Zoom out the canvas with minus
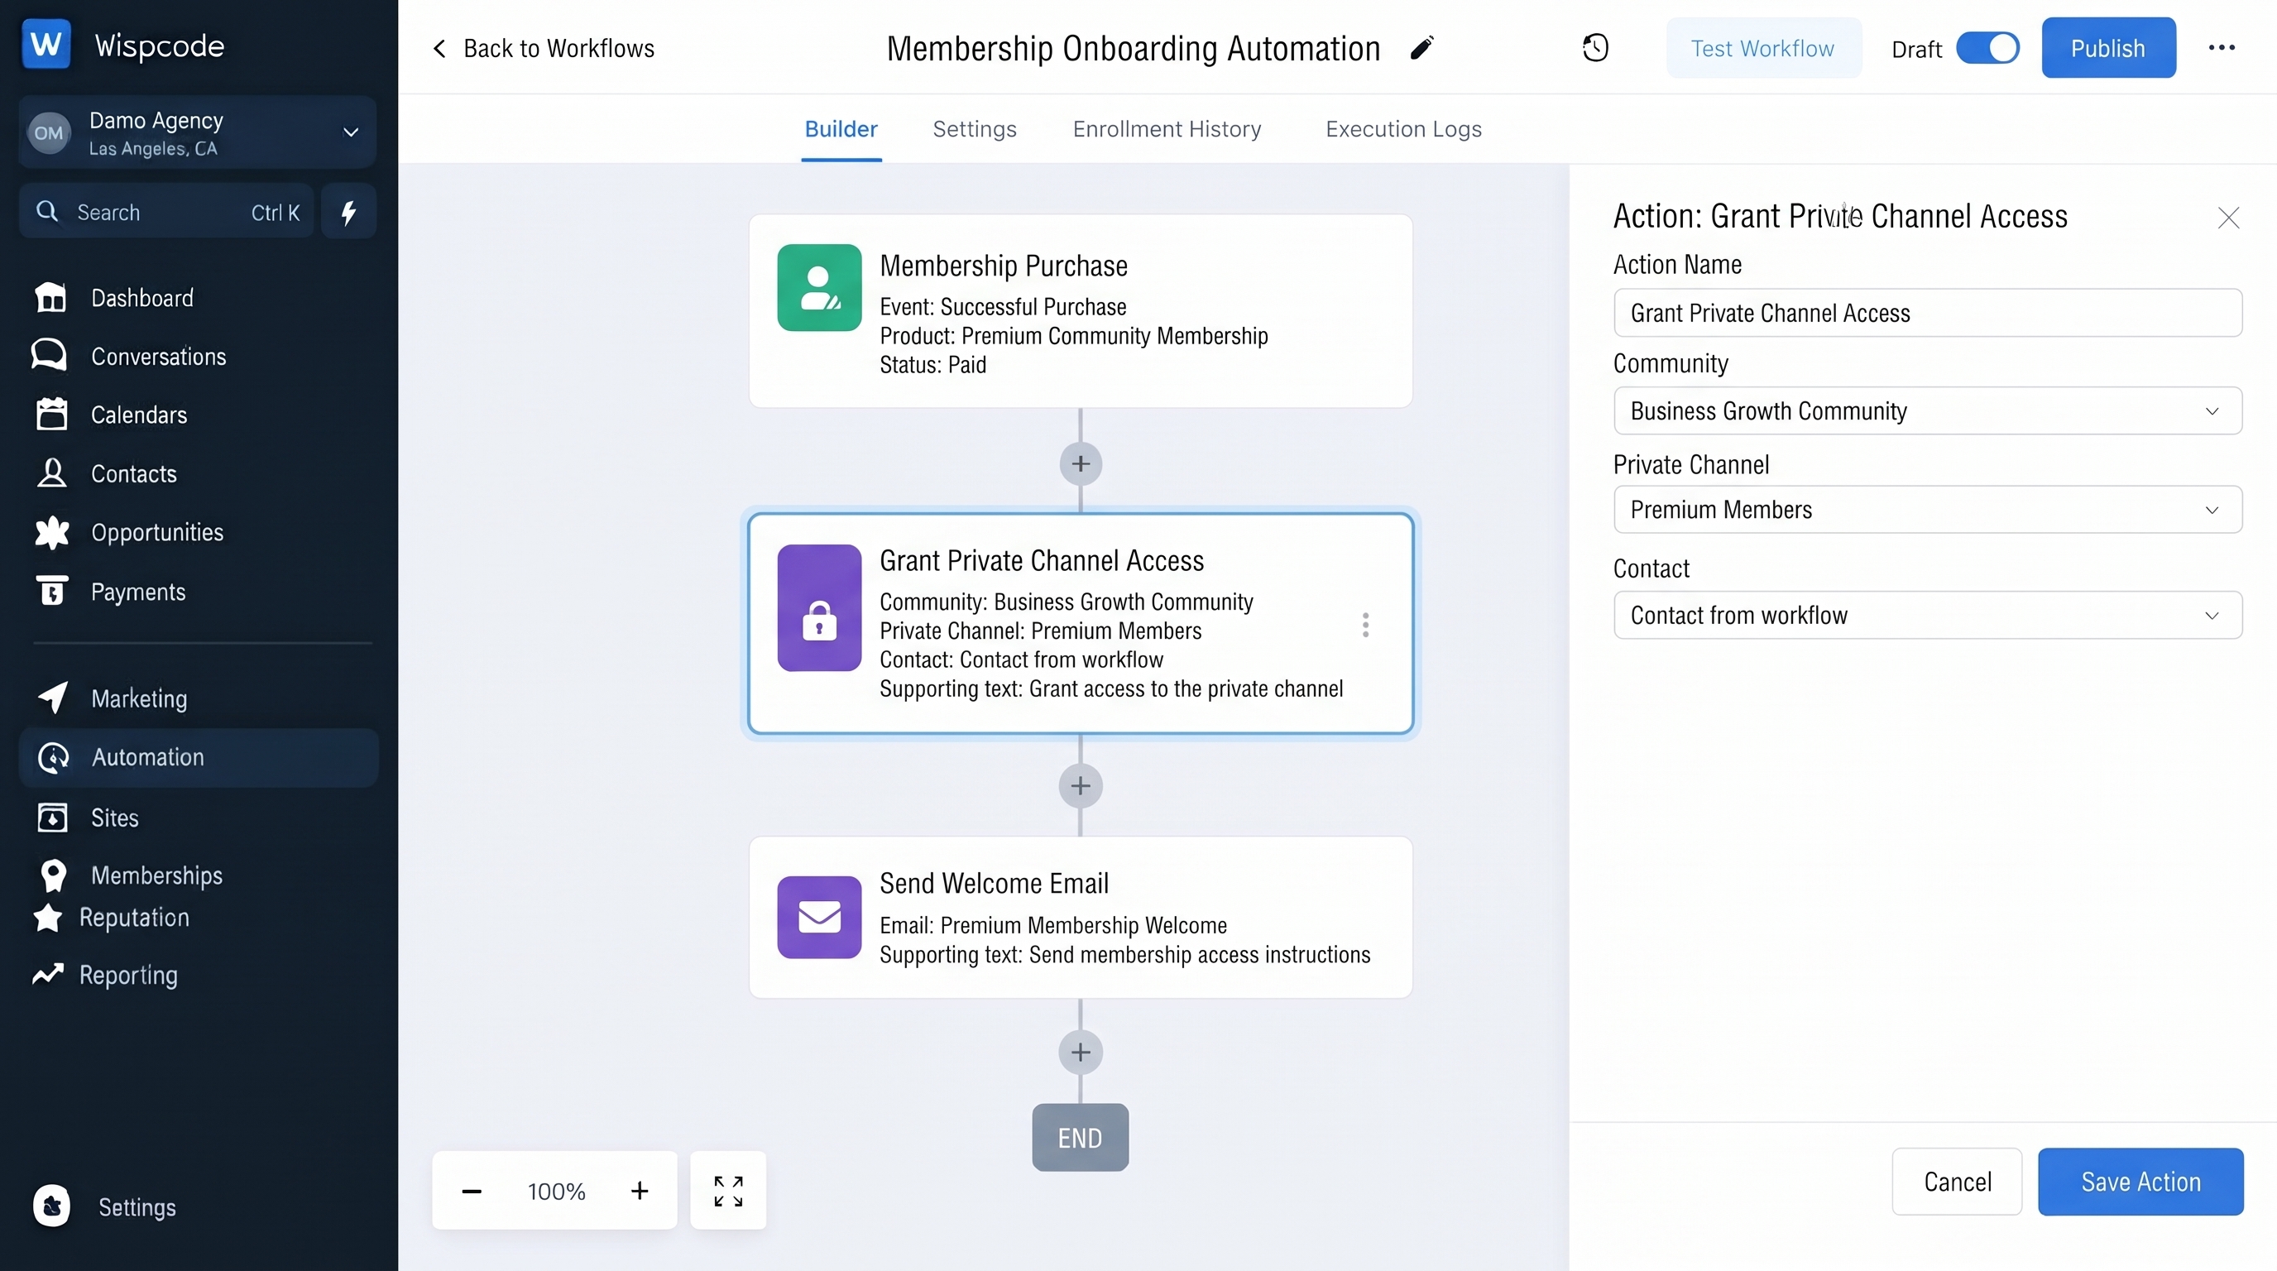Viewport: 2277px width, 1271px height. coord(472,1192)
